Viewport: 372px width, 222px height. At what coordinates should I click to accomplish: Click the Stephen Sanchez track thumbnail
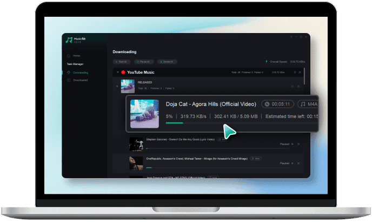coord(136,144)
